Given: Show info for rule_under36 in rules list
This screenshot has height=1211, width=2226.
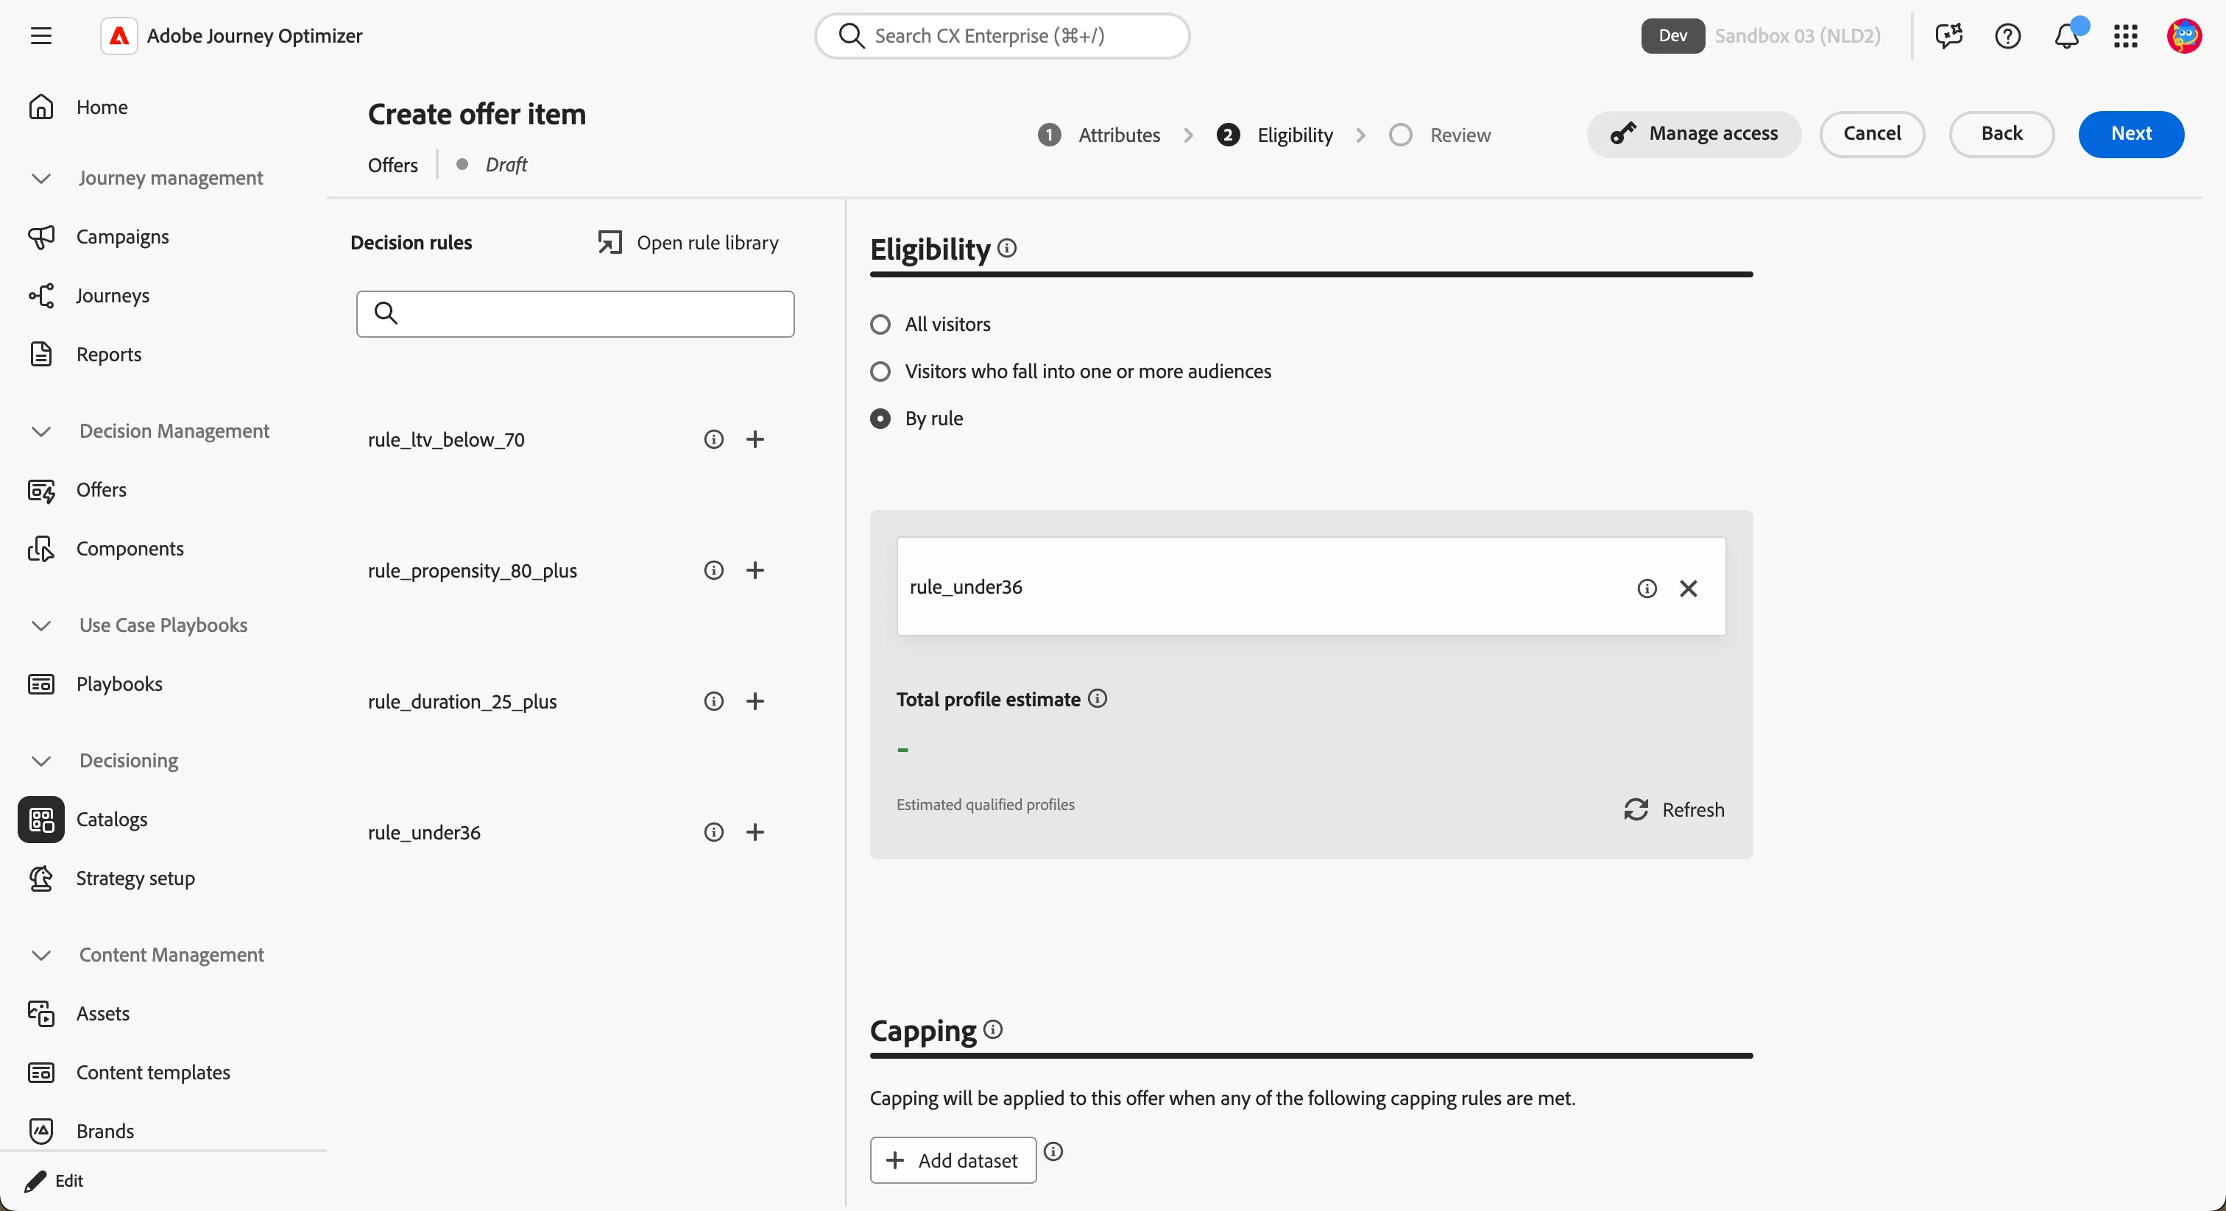Looking at the screenshot, I should coord(714,832).
